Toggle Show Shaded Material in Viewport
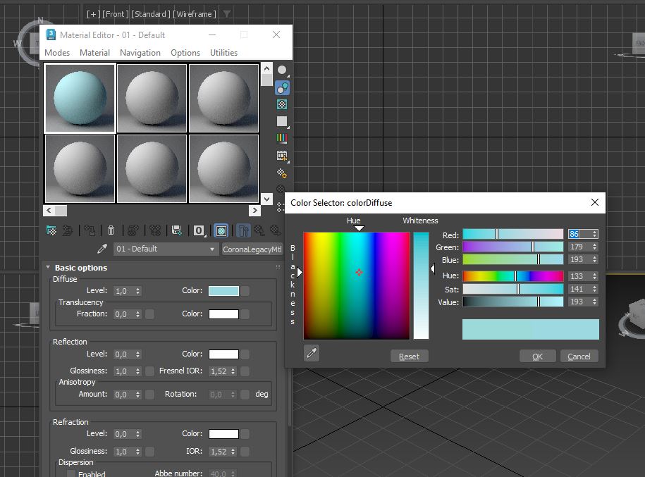The image size is (645, 477). pyautogui.click(x=221, y=230)
